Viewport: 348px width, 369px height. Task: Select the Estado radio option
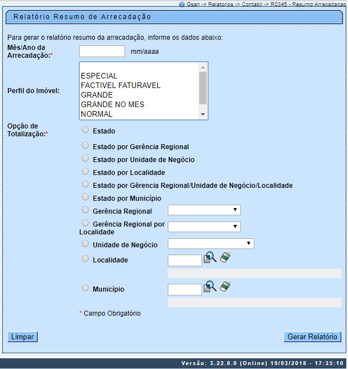[85, 130]
